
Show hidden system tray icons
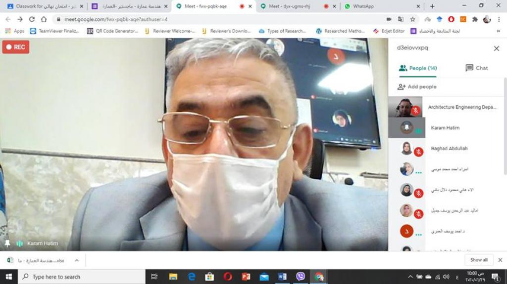tap(410, 277)
